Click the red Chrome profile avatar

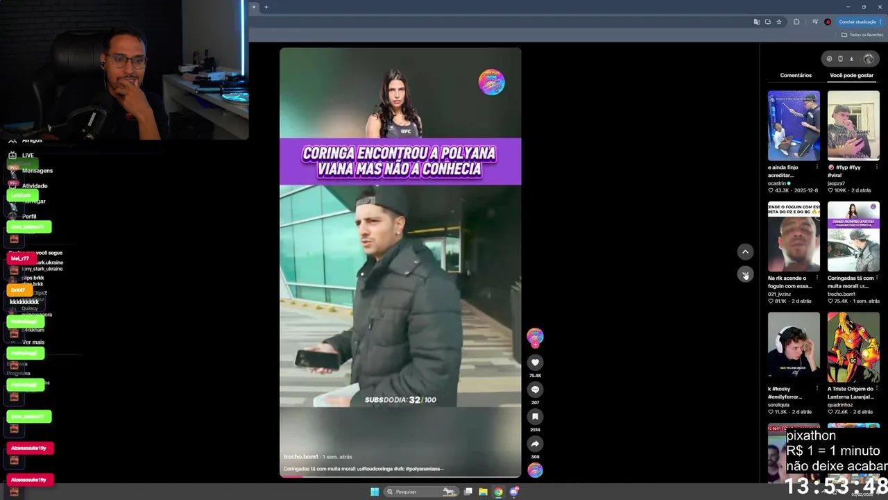[x=828, y=22]
